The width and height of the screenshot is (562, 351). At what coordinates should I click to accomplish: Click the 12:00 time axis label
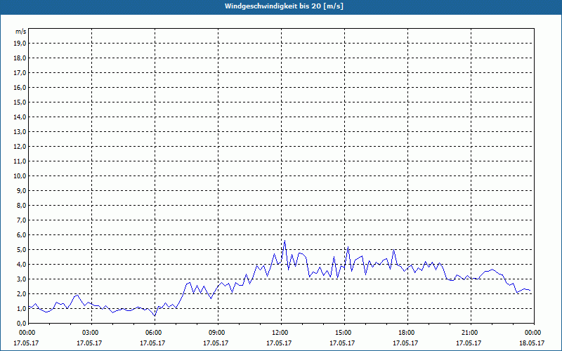[280, 333]
